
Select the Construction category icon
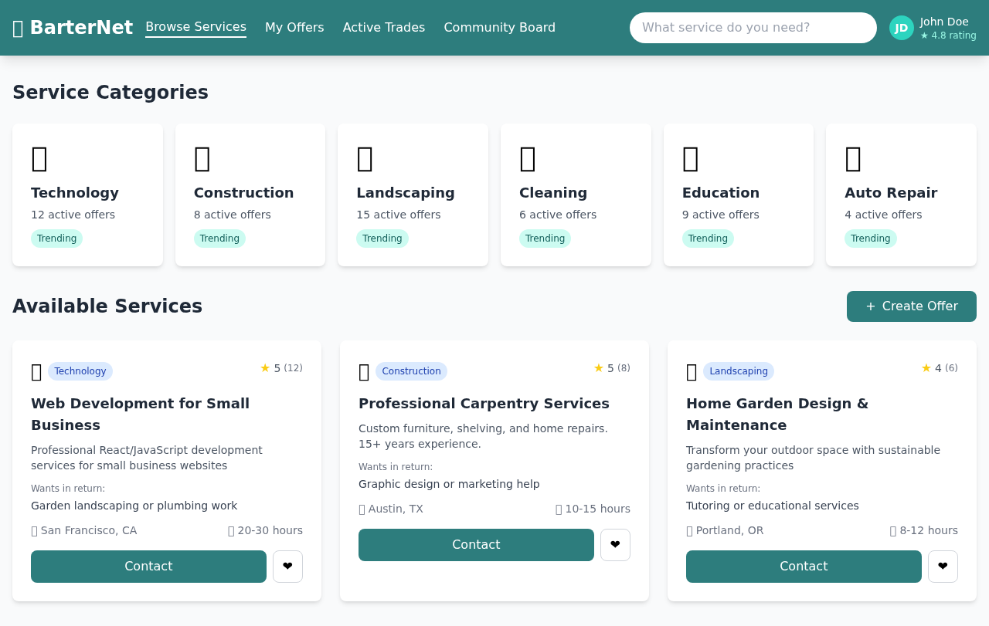pyautogui.click(x=202, y=159)
